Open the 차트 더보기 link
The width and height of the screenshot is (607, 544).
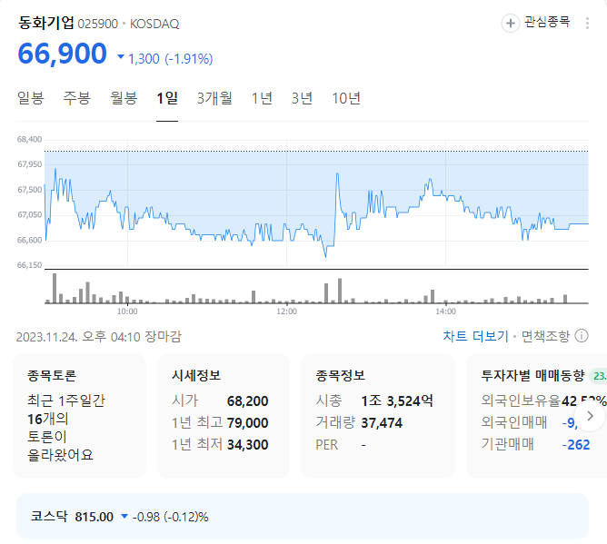pos(475,336)
